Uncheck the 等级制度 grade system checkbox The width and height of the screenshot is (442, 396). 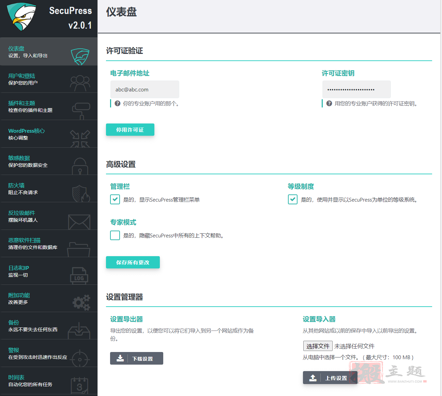[293, 199]
